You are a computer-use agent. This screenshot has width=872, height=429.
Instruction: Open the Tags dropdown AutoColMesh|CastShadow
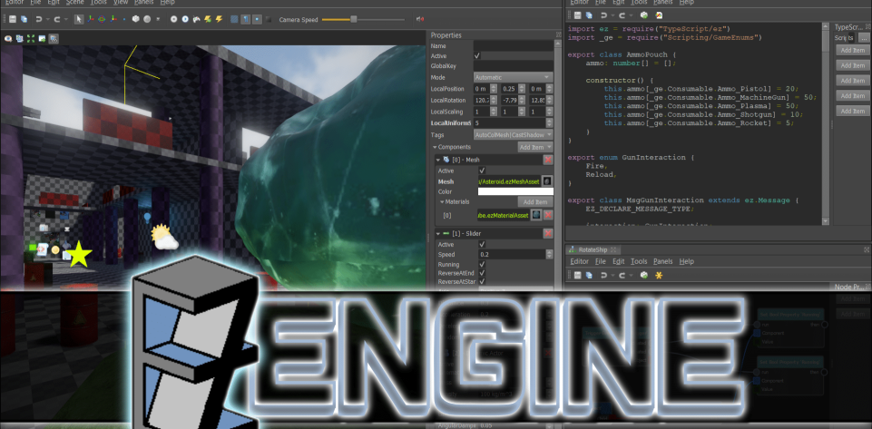[x=514, y=134]
